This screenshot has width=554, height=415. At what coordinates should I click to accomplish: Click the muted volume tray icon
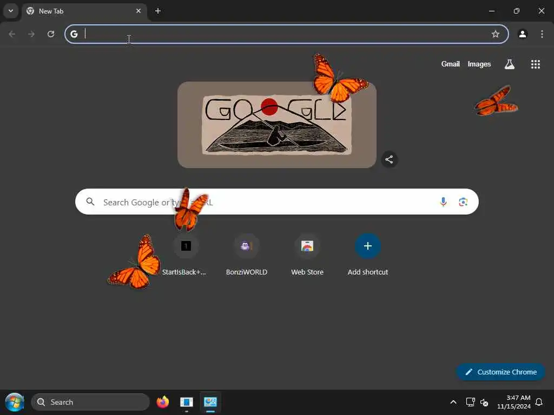(484, 402)
